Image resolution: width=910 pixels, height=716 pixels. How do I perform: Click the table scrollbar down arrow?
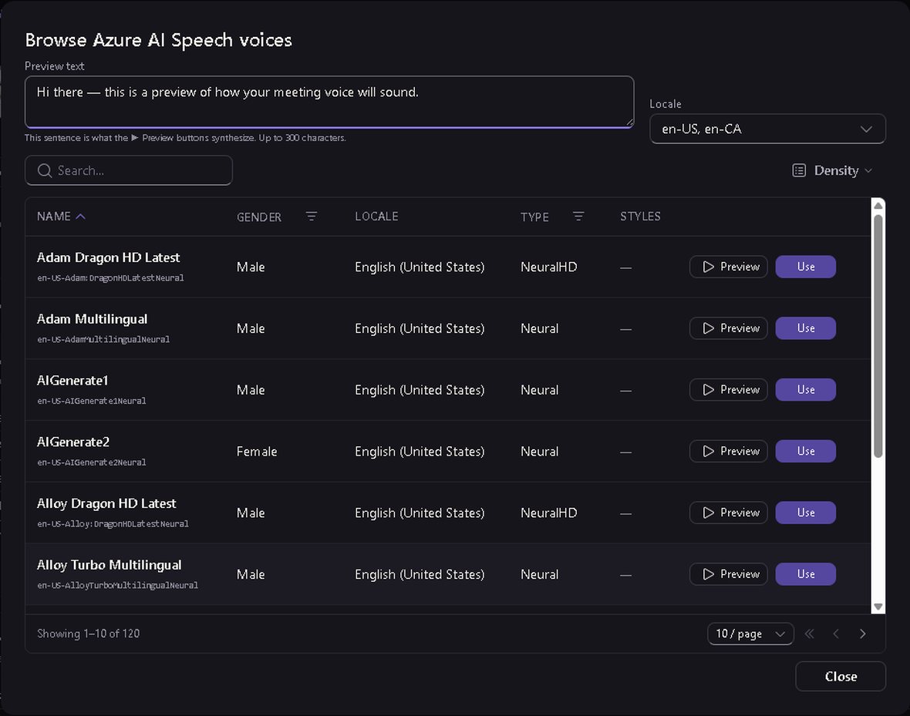coord(878,607)
